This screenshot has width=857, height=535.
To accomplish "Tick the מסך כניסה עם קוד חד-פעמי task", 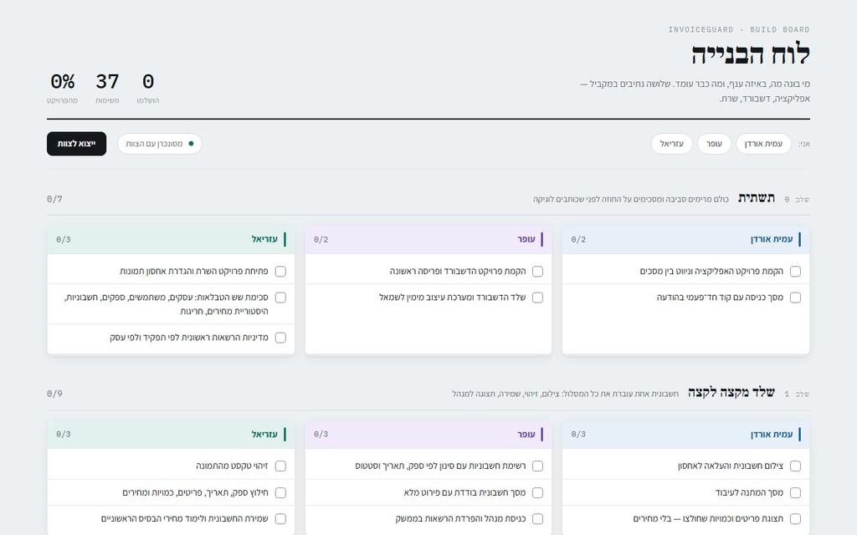I will [x=795, y=298].
